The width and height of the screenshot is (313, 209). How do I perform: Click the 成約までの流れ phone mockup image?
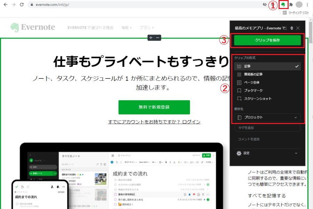tap(40, 195)
